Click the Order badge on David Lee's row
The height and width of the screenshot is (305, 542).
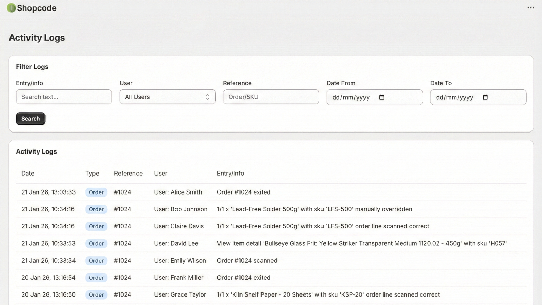point(96,244)
